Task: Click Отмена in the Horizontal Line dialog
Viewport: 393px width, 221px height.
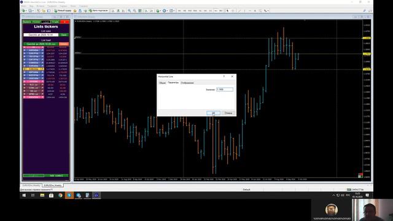Action: click(x=228, y=113)
